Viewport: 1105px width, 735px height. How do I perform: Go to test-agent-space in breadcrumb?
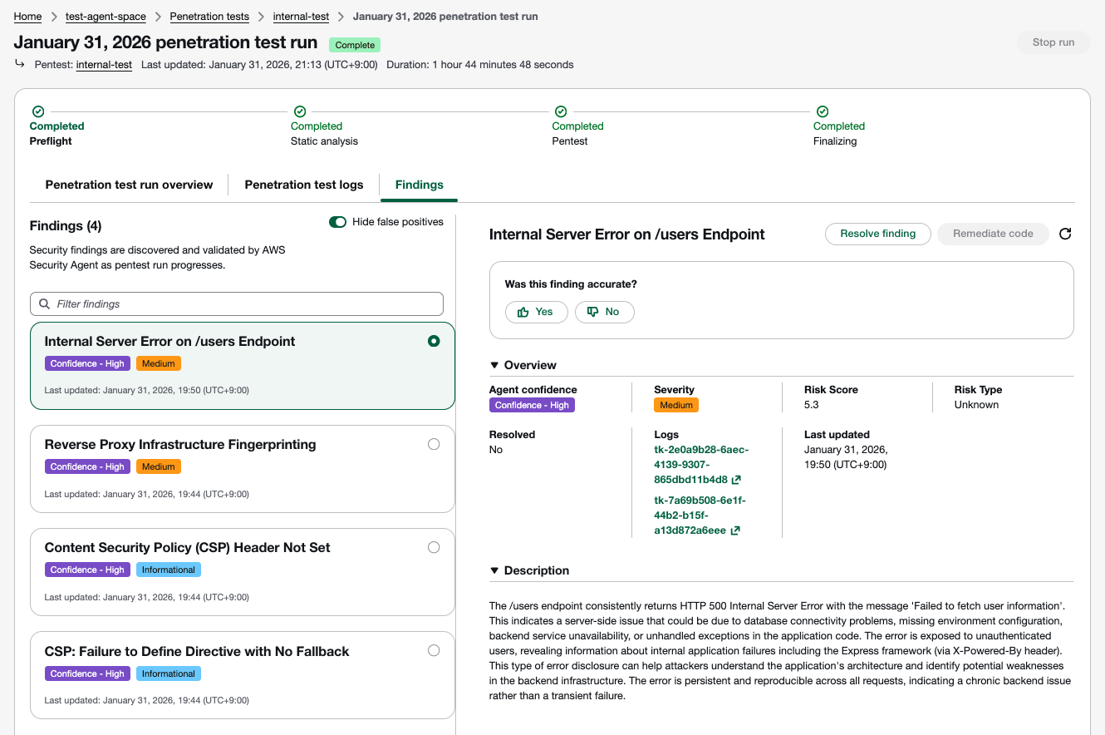tap(106, 17)
